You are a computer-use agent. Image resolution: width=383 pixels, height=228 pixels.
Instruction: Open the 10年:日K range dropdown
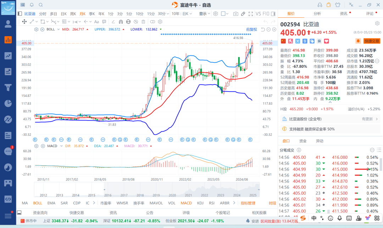(x=182, y=14)
